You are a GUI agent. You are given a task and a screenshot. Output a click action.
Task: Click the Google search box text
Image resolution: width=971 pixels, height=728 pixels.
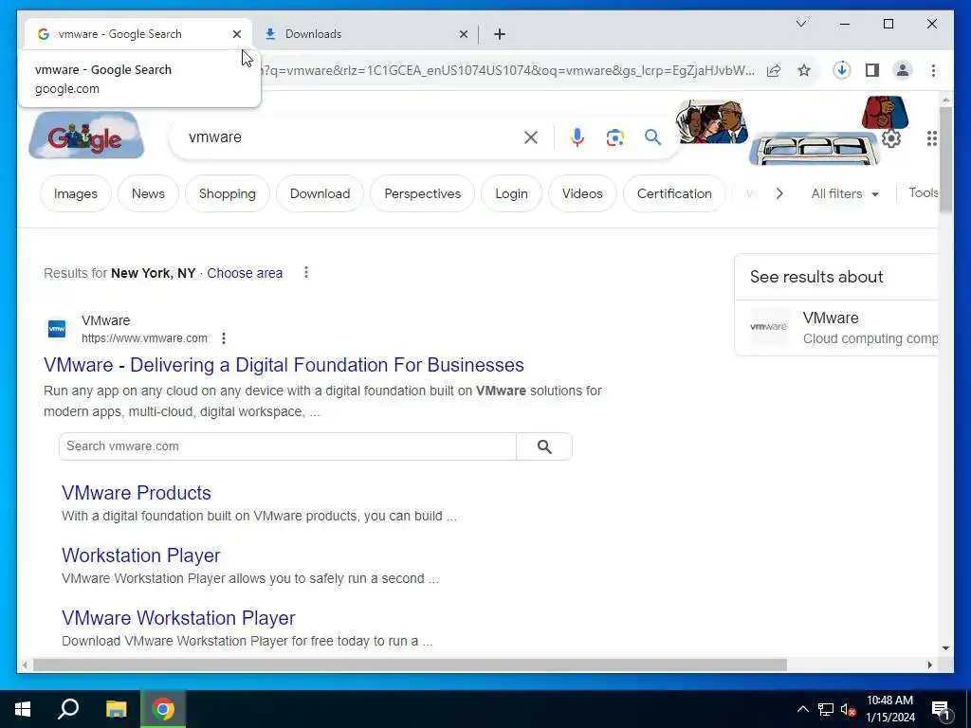(215, 136)
